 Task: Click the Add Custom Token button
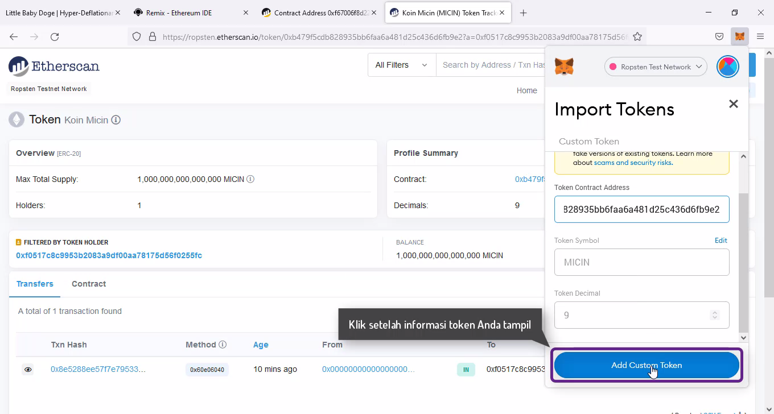pos(647,365)
